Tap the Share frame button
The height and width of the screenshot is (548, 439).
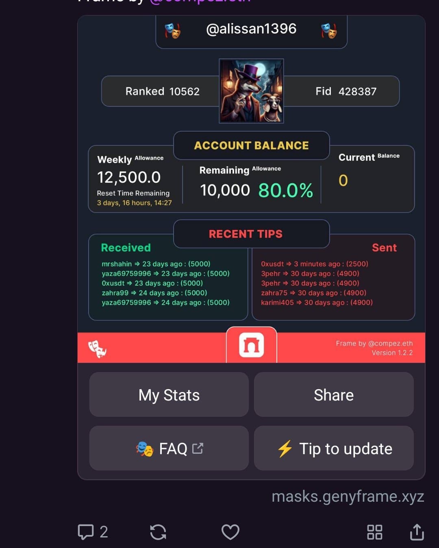click(334, 394)
